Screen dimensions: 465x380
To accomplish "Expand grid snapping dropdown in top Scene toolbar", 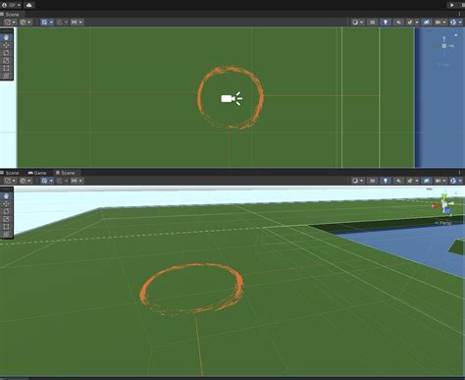I will coord(51,23).
